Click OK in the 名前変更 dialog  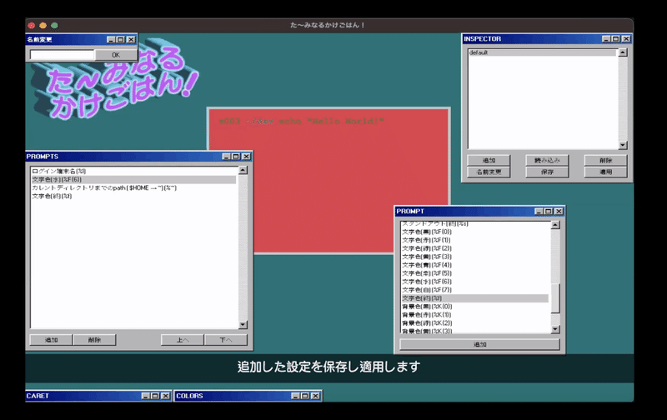(x=116, y=55)
